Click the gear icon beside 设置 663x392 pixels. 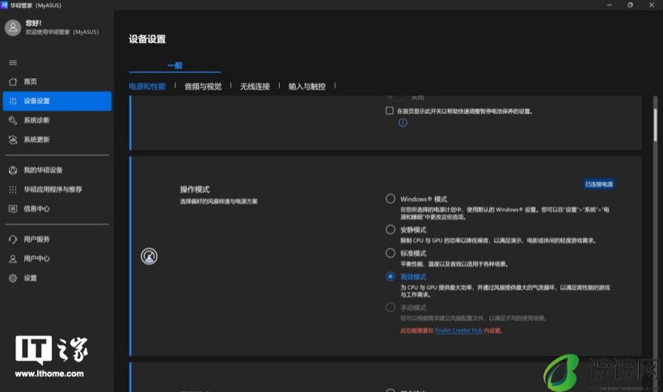13,278
